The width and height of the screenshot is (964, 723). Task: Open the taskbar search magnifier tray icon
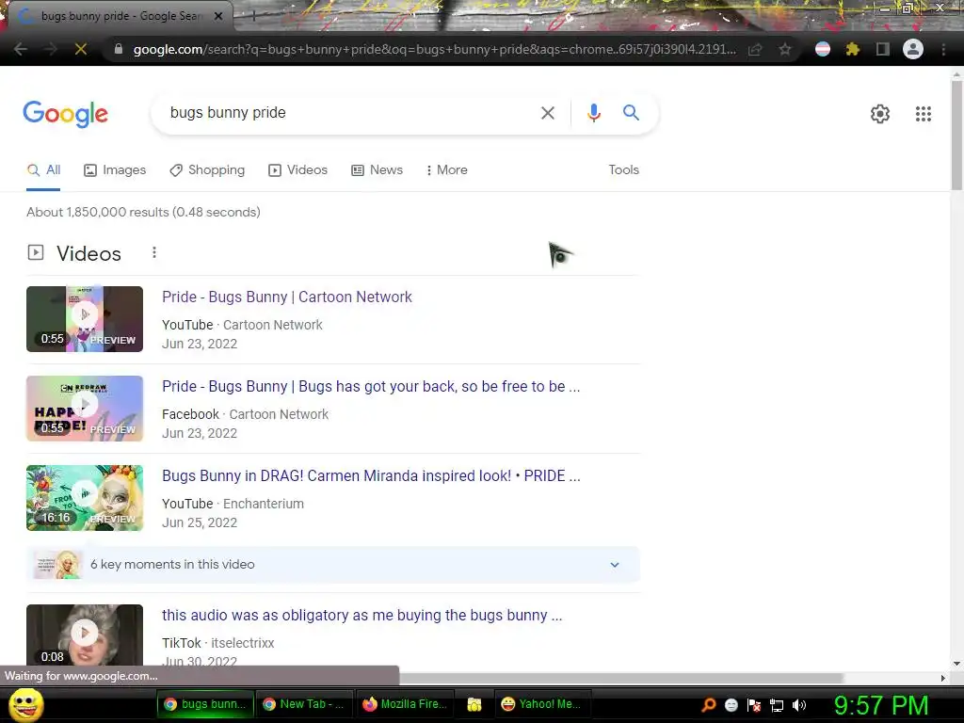point(708,705)
